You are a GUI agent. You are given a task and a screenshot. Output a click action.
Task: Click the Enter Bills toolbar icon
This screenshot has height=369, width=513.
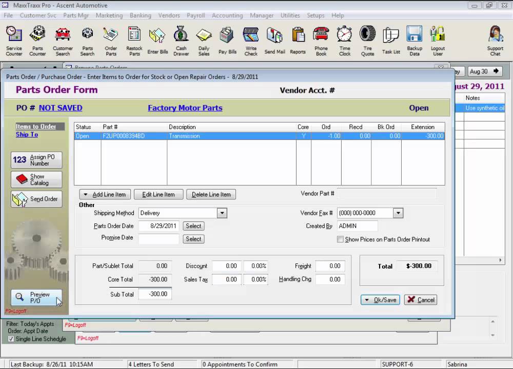click(x=157, y=41)
